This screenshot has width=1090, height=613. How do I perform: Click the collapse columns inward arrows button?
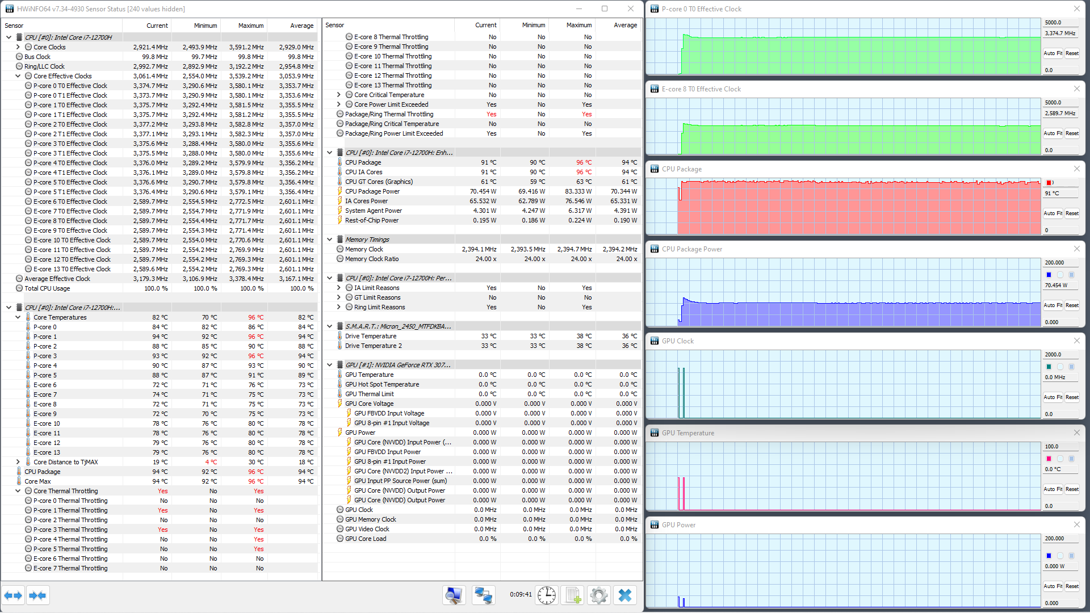37,595
